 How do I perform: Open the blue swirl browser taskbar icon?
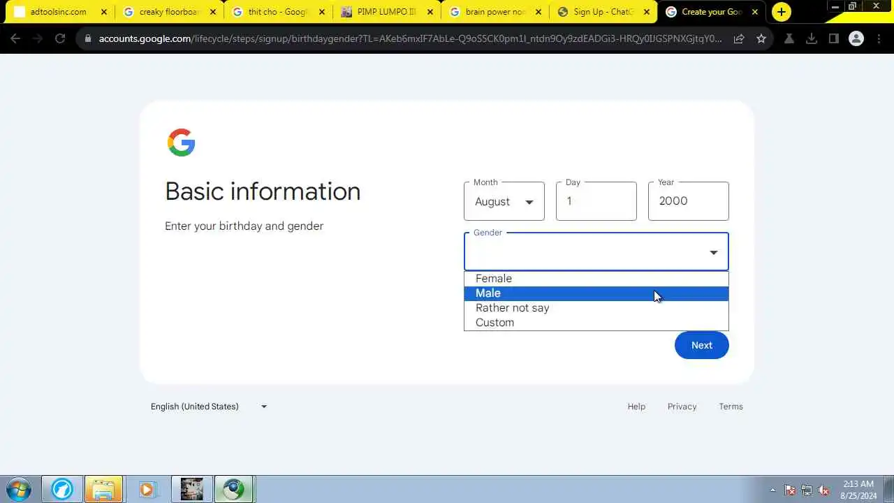pyautogui.click(x=61, y=489)
